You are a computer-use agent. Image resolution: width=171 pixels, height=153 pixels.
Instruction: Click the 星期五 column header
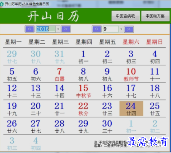click(107, 42)
